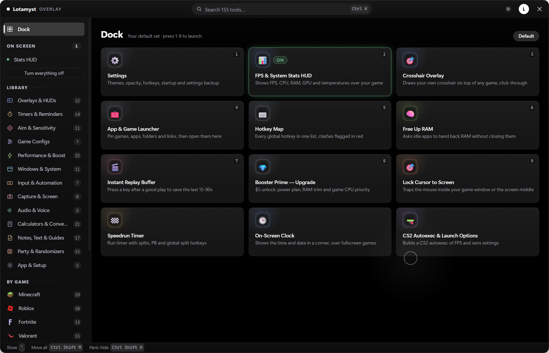Click the Instant Replay Buffer clapperboard icon

[x=115, y=167]
